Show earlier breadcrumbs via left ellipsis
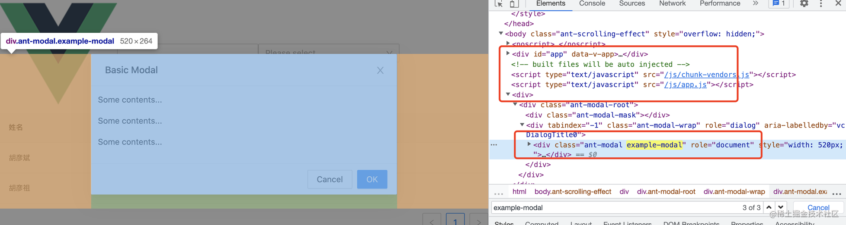846x225 pixels. click(x=499, y=193)
